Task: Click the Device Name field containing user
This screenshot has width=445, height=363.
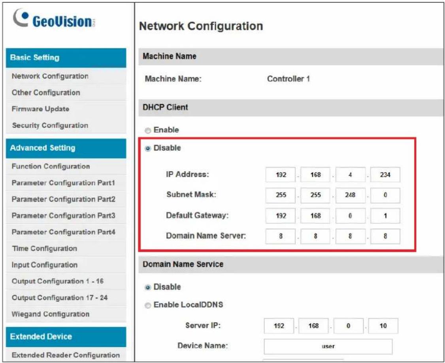Action: pyautogui.click(x=328, y=346)
